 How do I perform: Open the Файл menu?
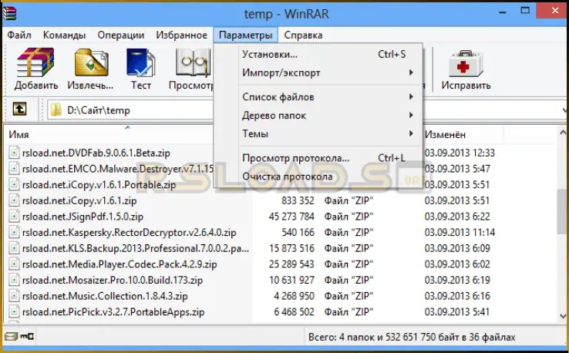click(19, 35)
